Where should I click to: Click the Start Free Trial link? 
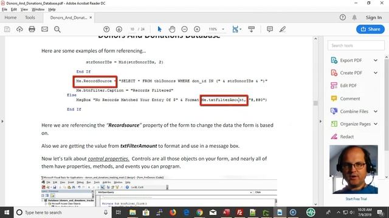(356, 199)
